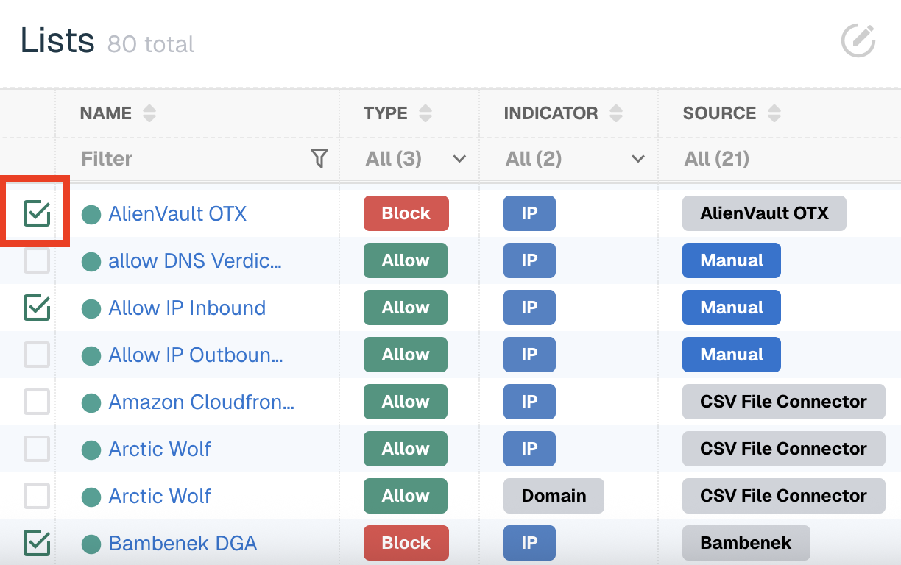Open the INDICATOR All (2) dropdown
The image size is (901, 565).
coord(575,158)
